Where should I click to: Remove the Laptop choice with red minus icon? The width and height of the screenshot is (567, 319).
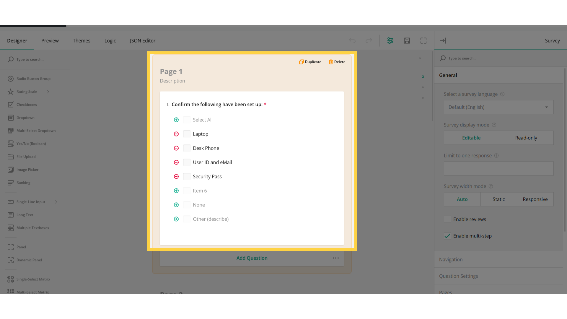(176, 134)
